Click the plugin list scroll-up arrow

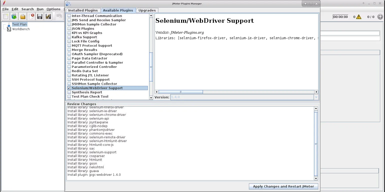point(151,15)
